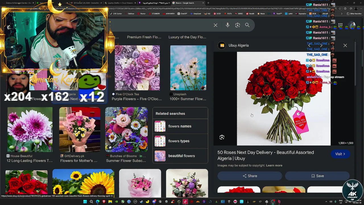Switch ENG US input language
364x205 pixels.
[341, 202]
